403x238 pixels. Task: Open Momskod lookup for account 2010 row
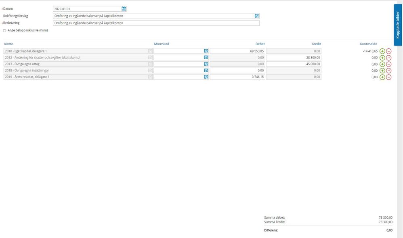[x=206, y=51]
